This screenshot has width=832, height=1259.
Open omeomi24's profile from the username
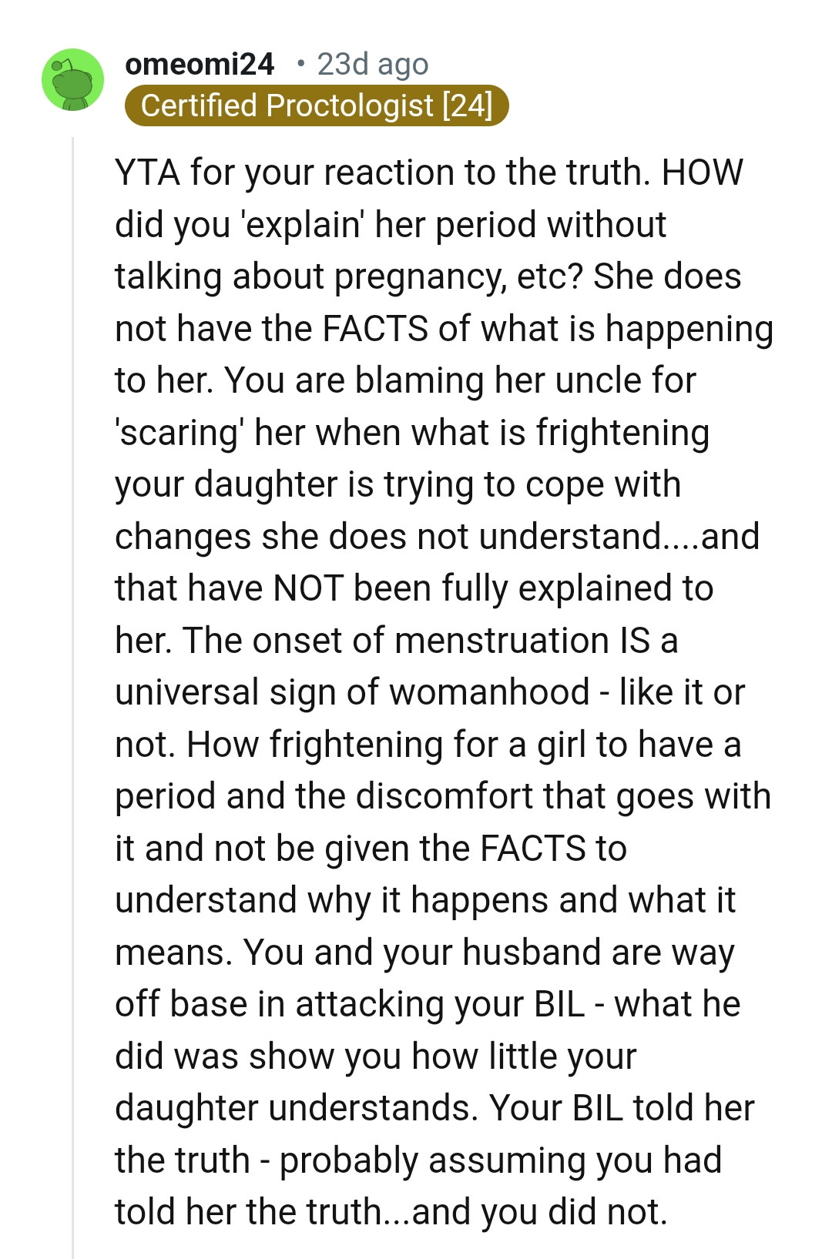click(x=200, y=65)
